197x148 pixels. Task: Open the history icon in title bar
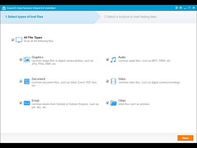[x=176, y=8]
